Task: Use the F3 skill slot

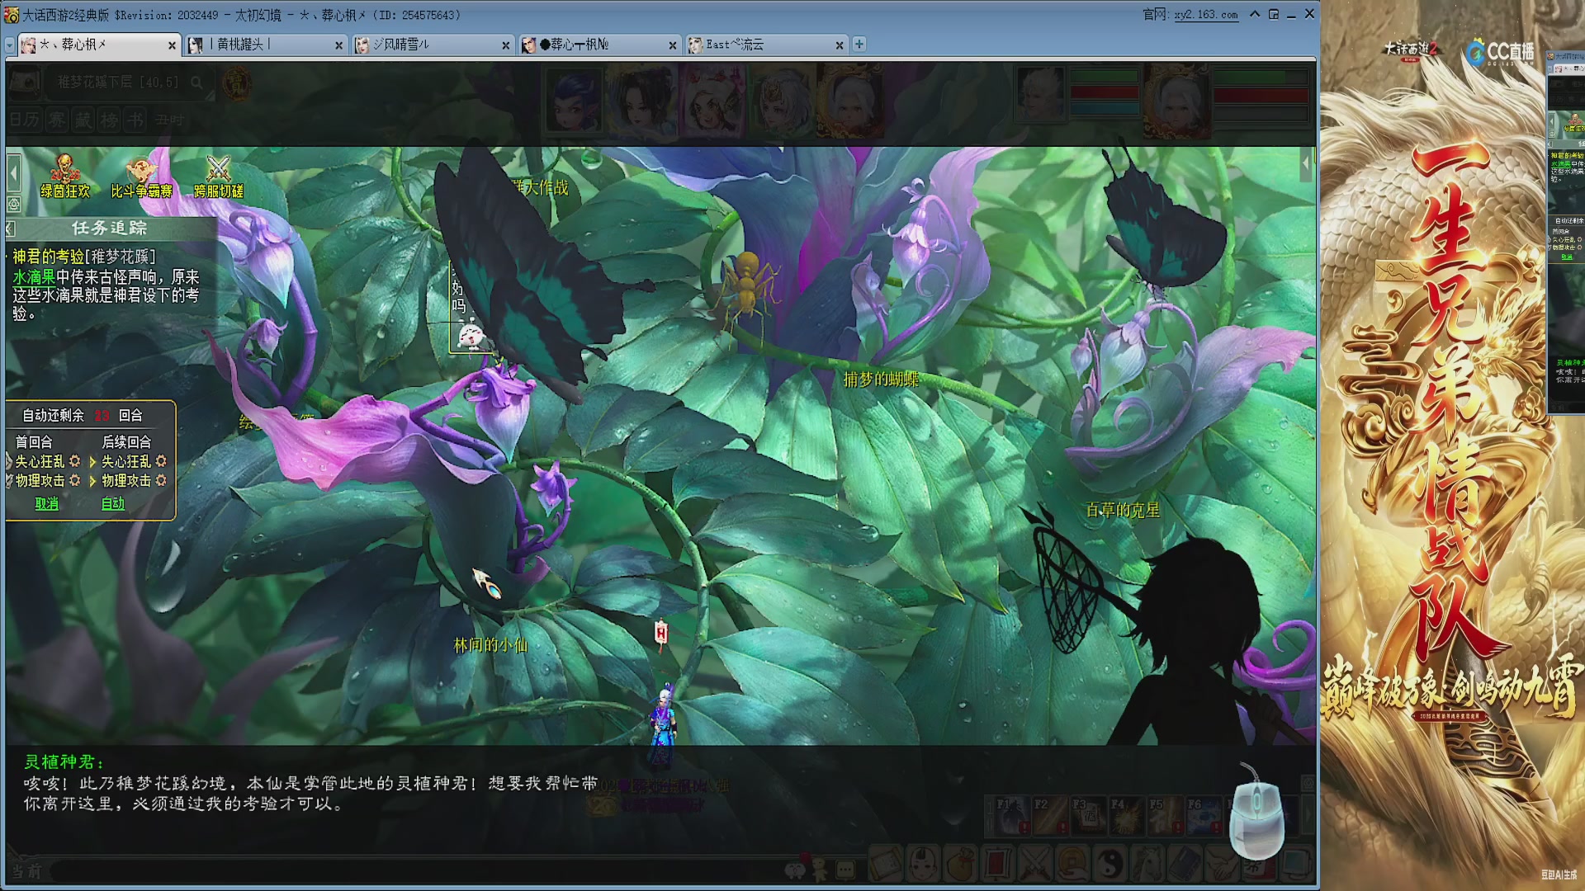Action: 1088,814
